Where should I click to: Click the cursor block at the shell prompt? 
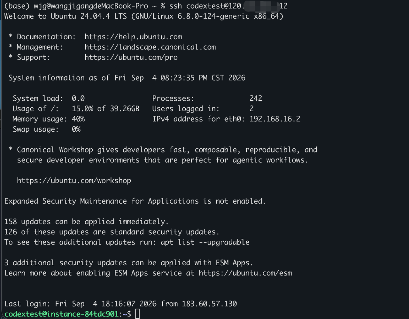[137, 314]
